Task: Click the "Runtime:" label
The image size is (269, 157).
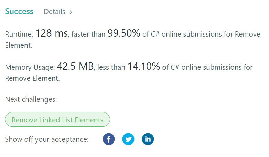Action: tap(19, 34)
